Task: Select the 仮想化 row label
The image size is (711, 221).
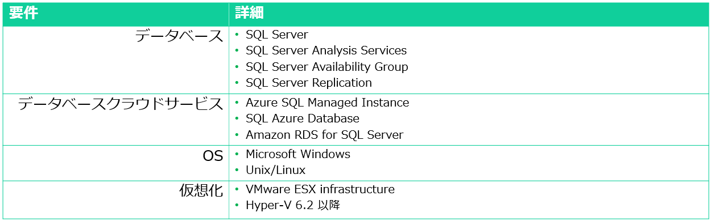Action: [x=201, y=191]
